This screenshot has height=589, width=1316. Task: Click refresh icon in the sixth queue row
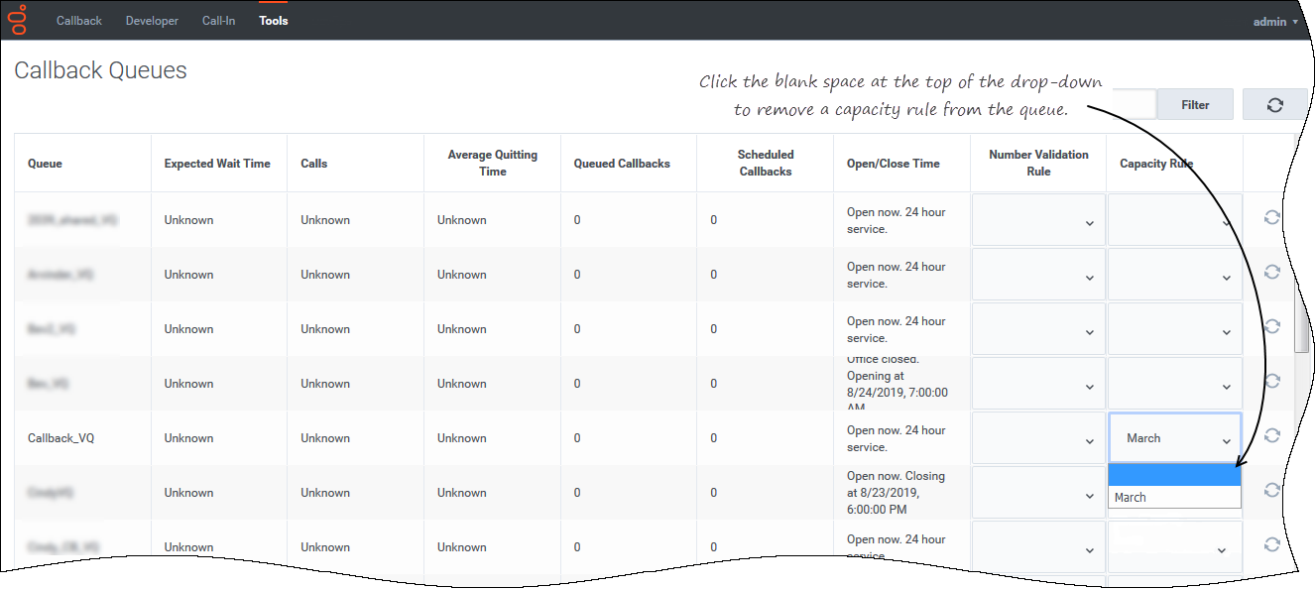pyautogui.click(x=1272, y=491)
